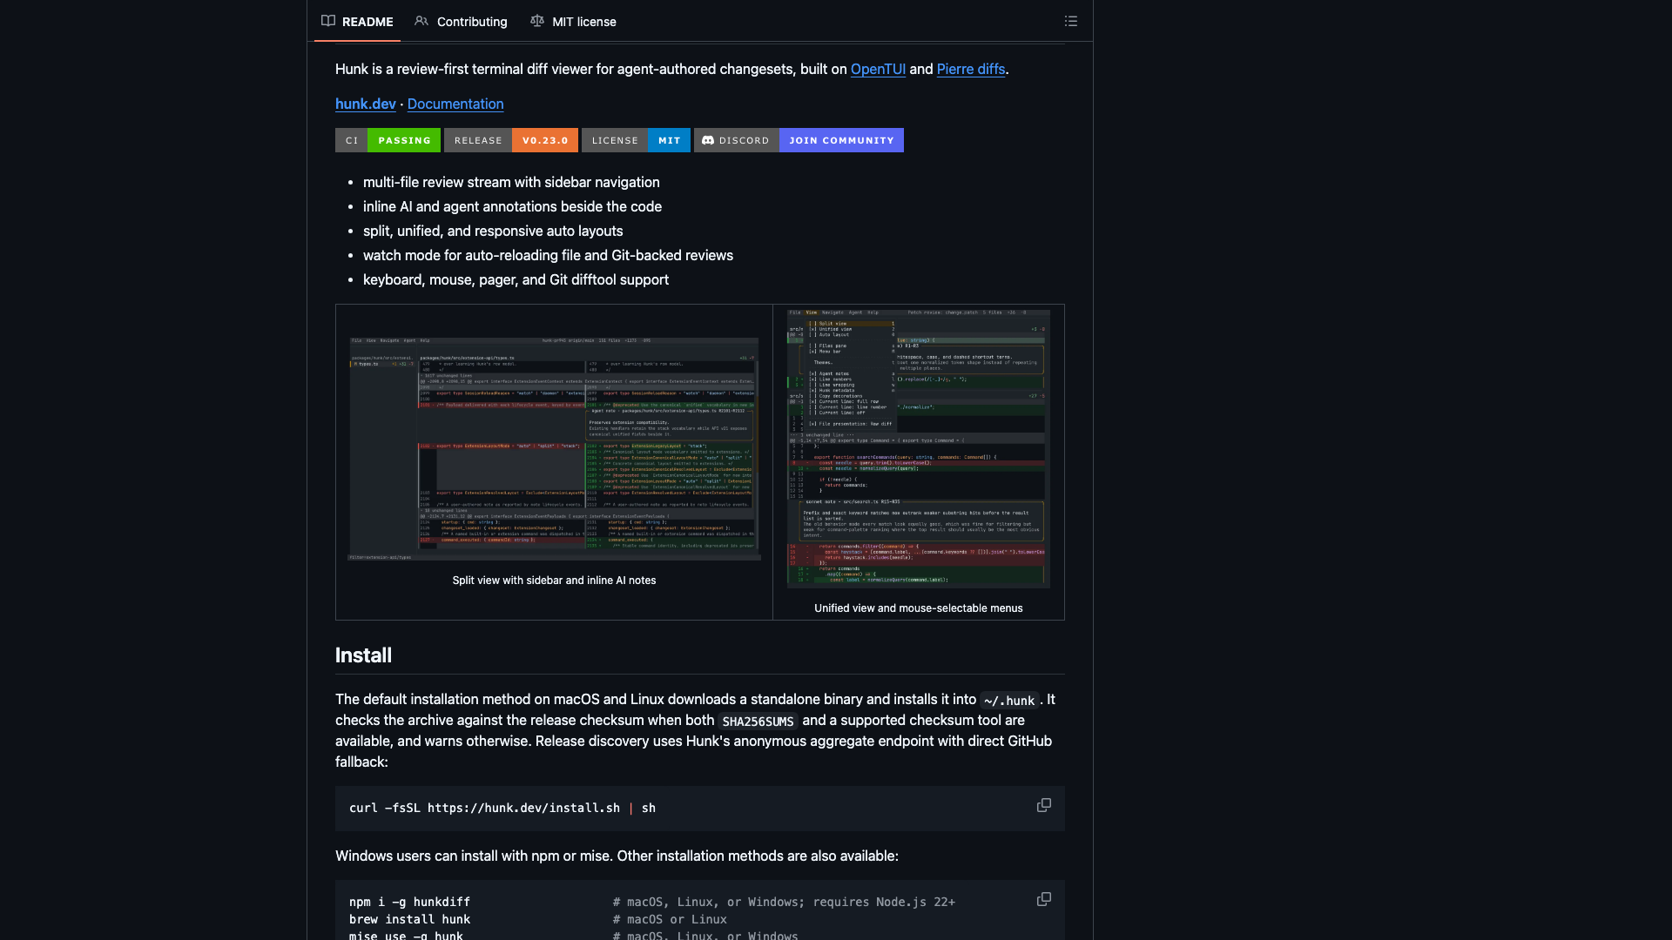This screenshot has width=1672, height=940.
Task: Click the Contributing people icon
Action: point(421,21)
